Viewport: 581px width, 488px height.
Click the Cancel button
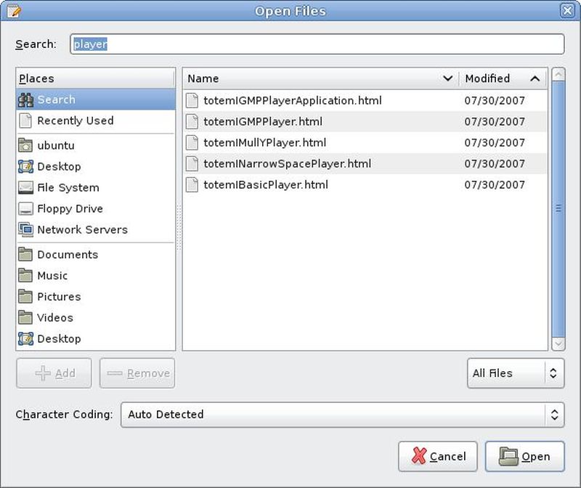click(437, 457)
